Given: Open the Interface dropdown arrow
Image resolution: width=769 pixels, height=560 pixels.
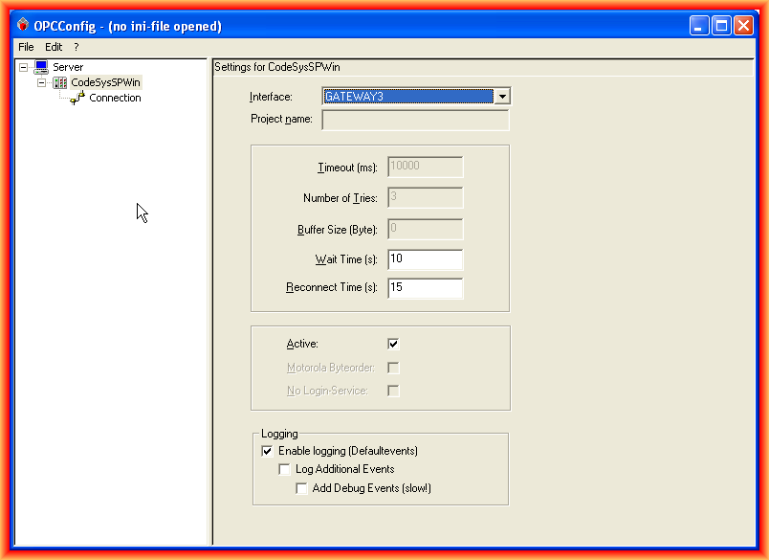Looking at the screenshot, I should tap(502, 96).
